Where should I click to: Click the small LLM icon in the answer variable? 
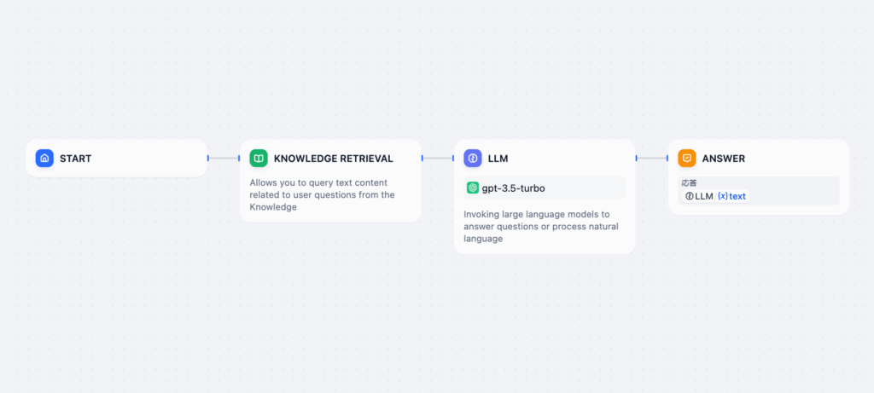tap(690, 196)
